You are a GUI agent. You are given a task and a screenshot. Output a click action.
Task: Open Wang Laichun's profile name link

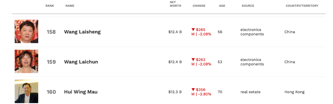point(81,62)
